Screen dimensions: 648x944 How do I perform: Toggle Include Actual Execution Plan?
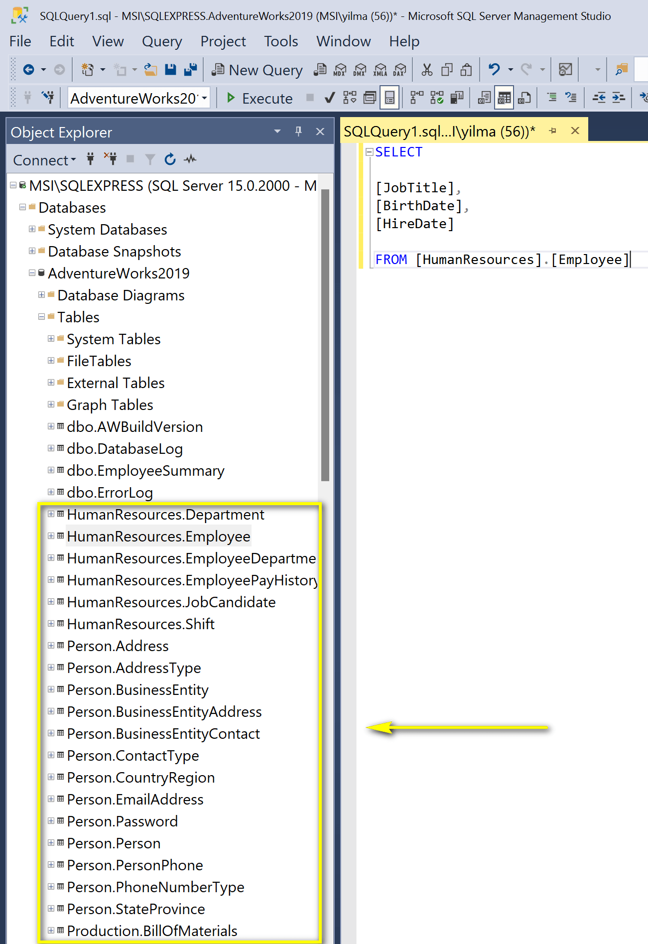417,98
